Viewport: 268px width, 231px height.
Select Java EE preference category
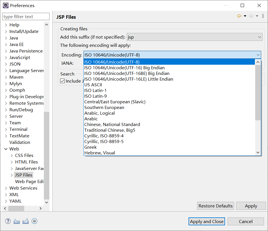pos(17,45)
